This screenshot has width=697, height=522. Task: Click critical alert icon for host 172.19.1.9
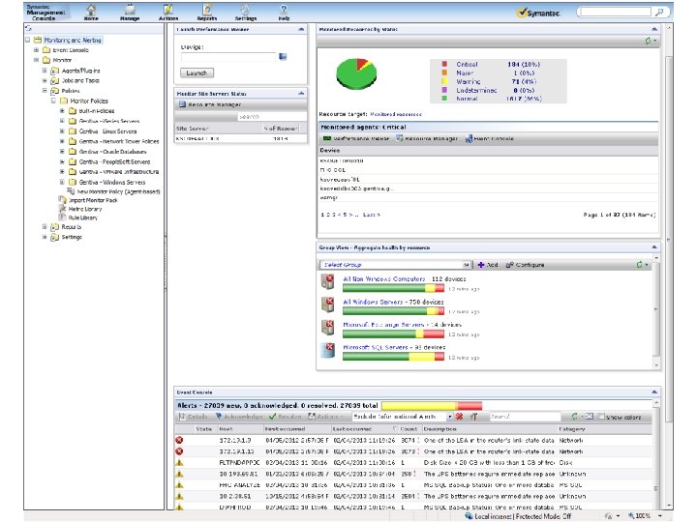pos(179,441)
